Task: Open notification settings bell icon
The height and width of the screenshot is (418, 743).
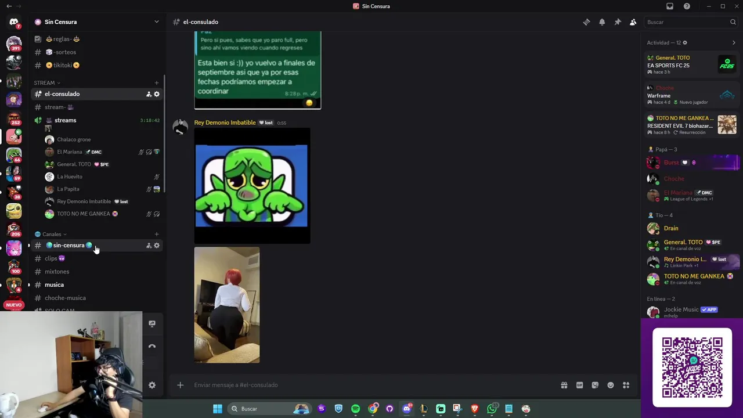Action: 602,22
